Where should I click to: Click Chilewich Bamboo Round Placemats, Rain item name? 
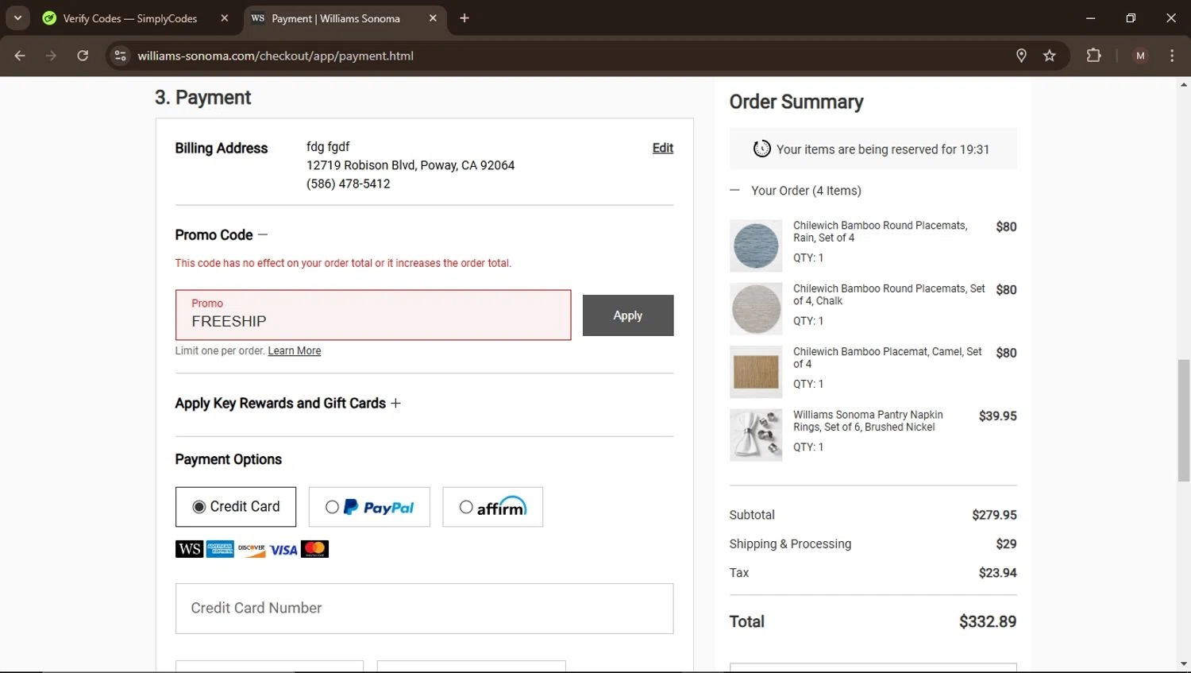[x=880, y=231]
